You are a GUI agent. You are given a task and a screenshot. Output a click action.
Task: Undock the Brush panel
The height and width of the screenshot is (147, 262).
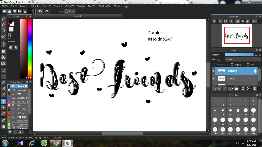(27, 82)
